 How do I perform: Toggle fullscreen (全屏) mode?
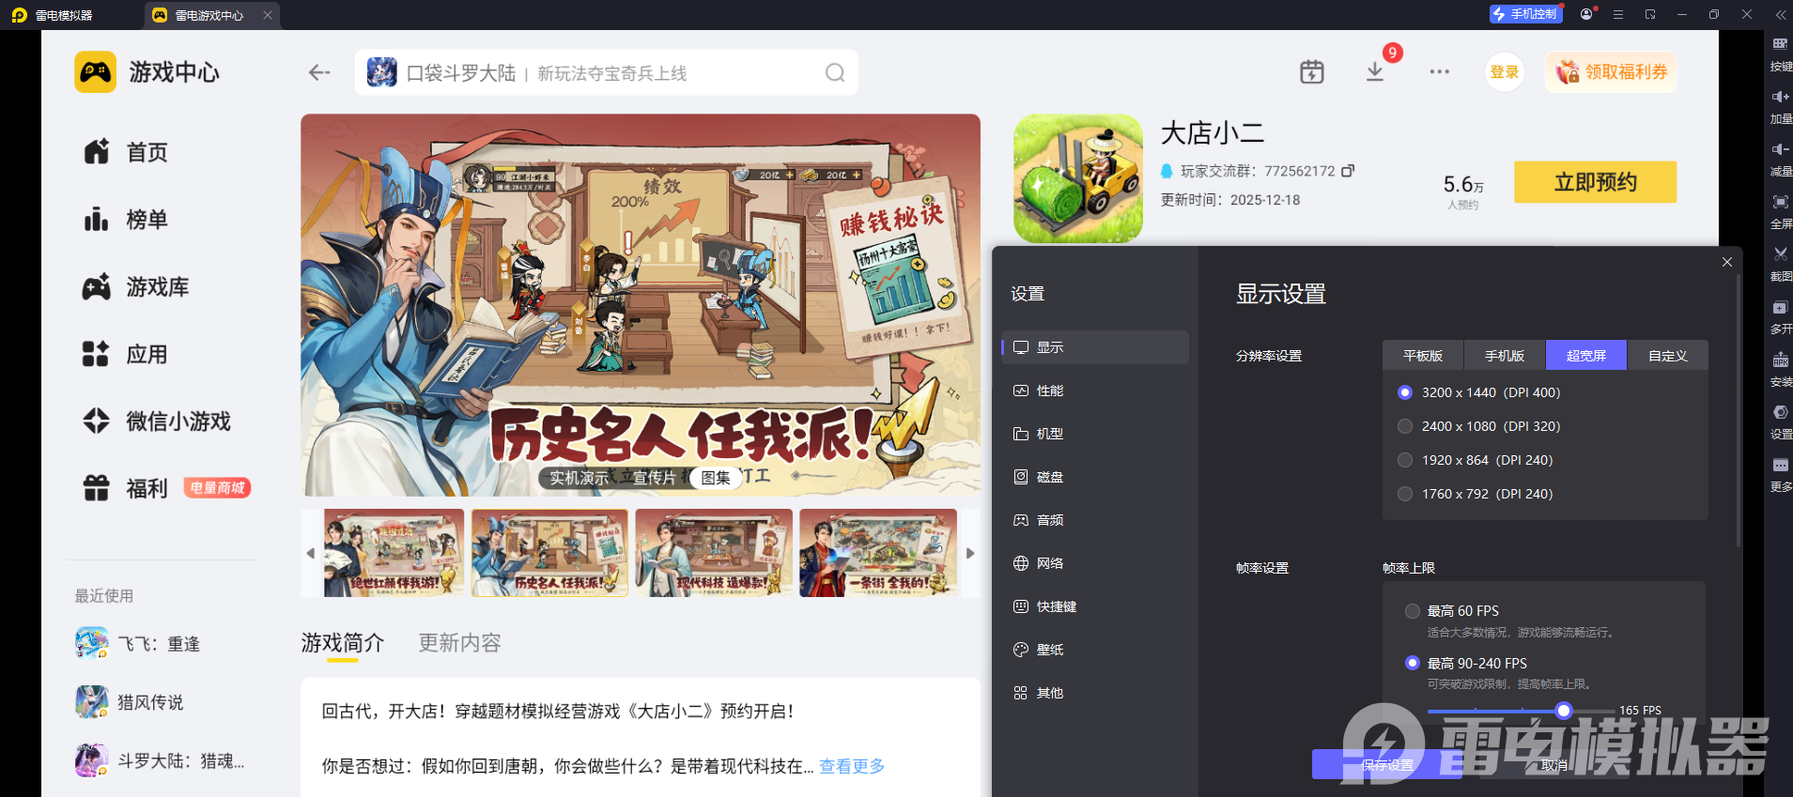point(1780,202)
